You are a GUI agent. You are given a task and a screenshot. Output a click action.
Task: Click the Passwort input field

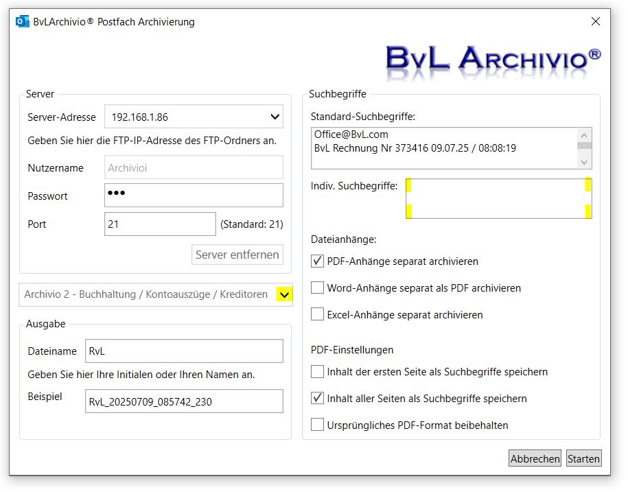pos(194,196)
